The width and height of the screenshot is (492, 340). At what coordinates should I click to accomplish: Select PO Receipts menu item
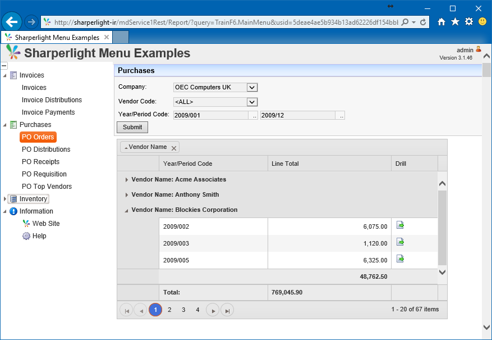click(x=40, y=161)
